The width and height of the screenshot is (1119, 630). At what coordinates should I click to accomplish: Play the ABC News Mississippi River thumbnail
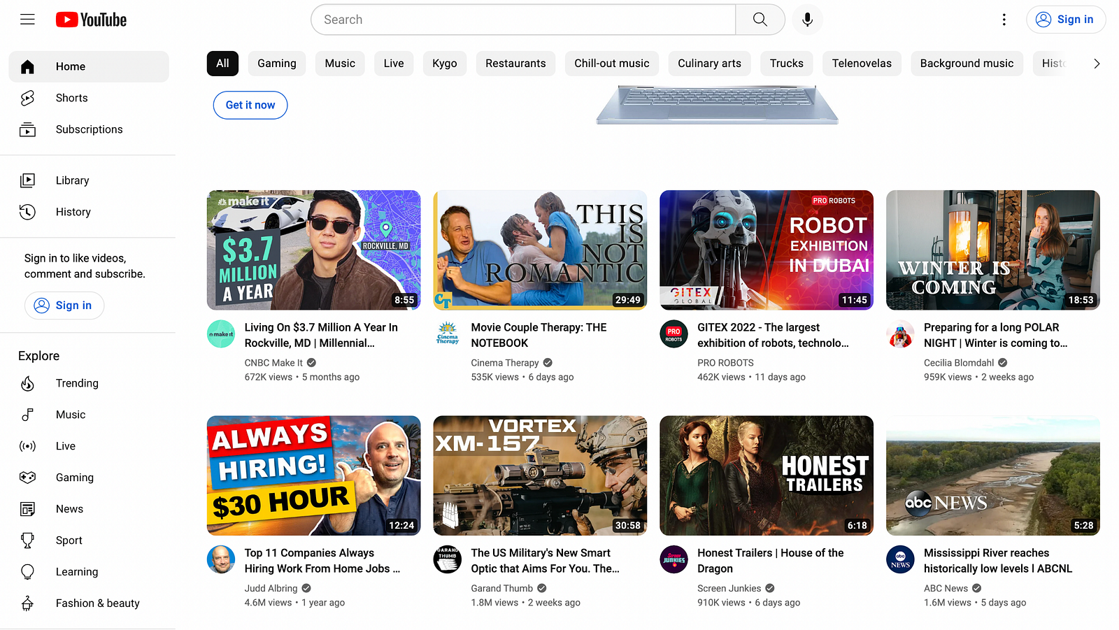click(993, 476)
